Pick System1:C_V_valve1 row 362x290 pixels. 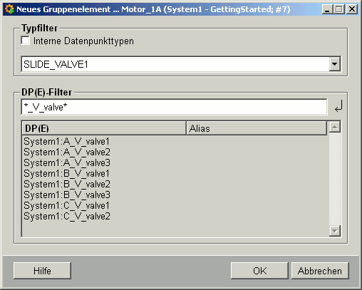coord(66,205)
